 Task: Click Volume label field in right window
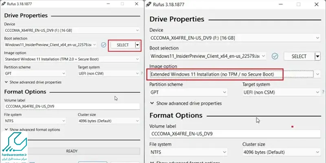click(235, 134)
